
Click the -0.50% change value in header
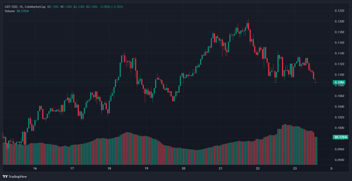tap(117, 7)
